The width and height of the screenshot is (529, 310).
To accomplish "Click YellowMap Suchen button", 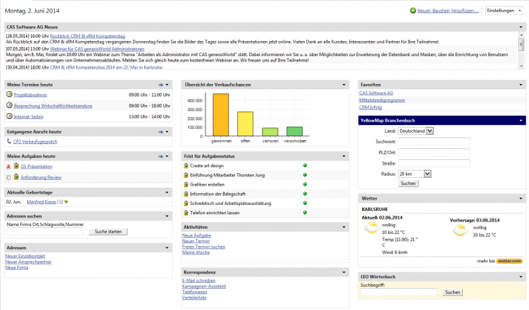I will [408, 184].
